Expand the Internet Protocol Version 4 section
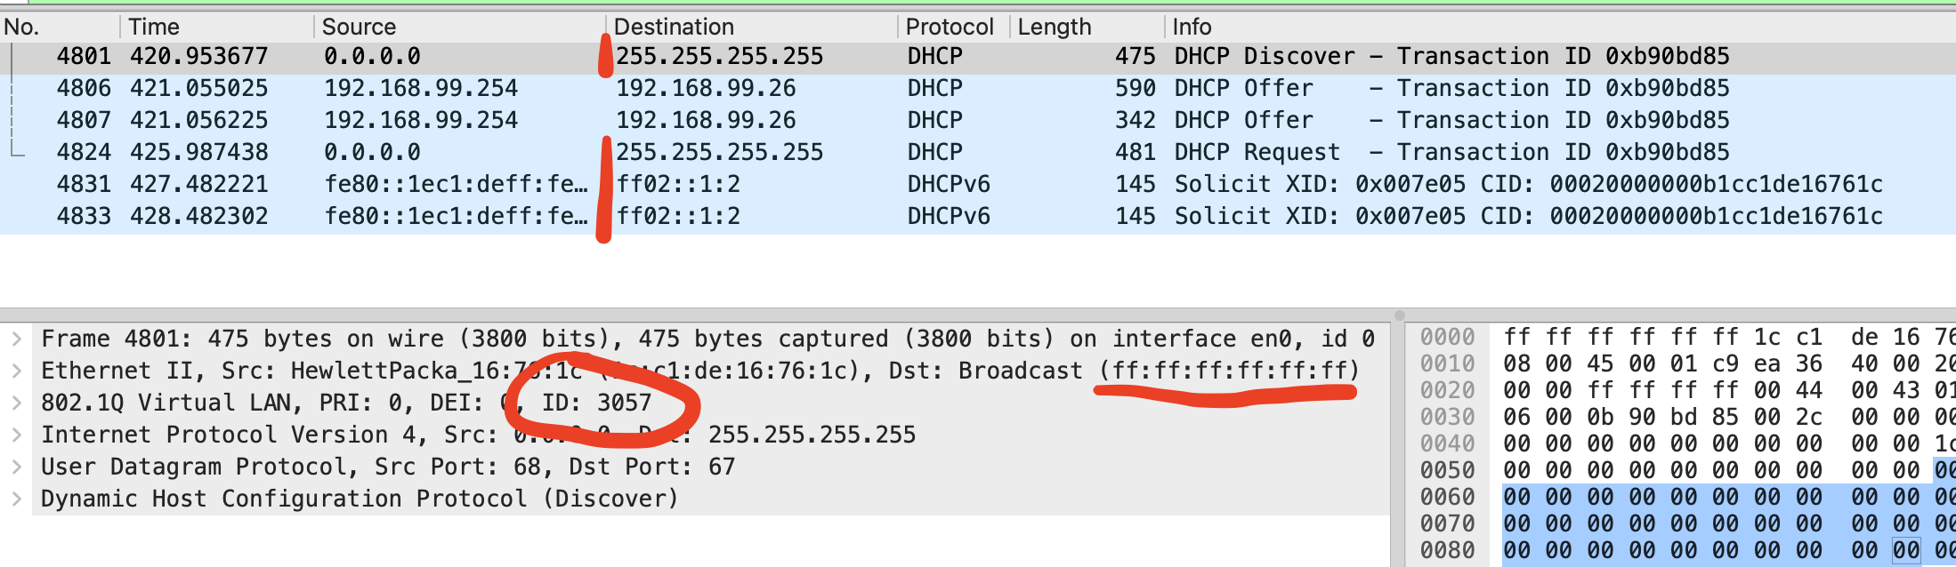 click(x=17, y=435)
